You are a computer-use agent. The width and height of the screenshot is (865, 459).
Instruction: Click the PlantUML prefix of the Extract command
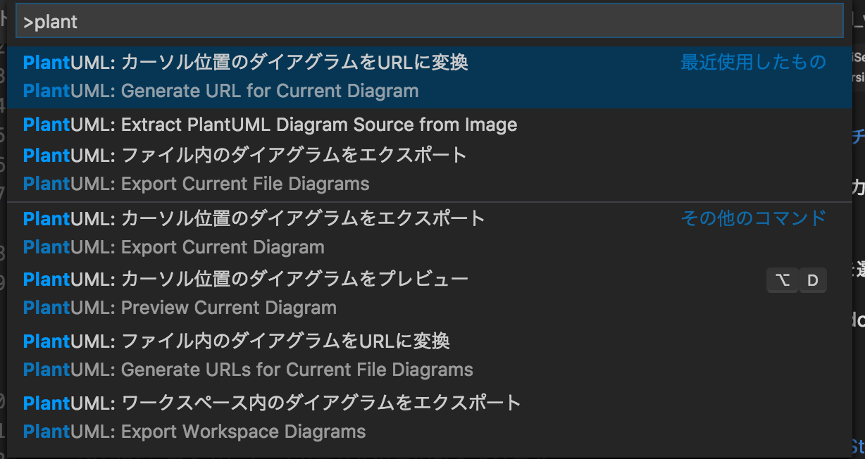69,125
